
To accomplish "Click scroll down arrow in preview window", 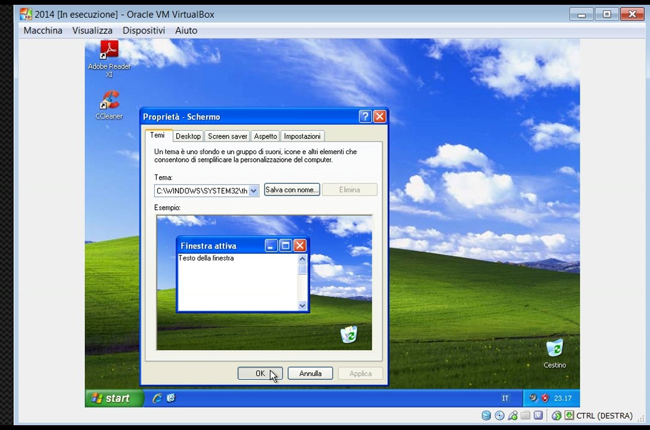I will (x=302, y=306).
